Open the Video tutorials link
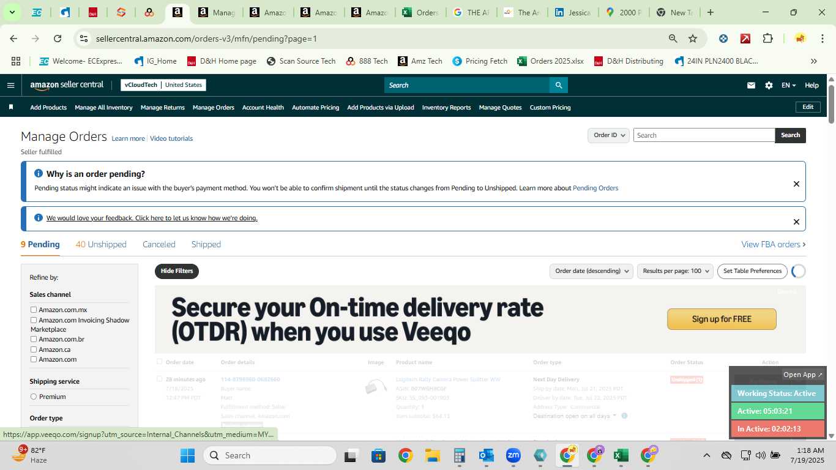The height and width of the screenshot is (470, 836). [171, 138]
